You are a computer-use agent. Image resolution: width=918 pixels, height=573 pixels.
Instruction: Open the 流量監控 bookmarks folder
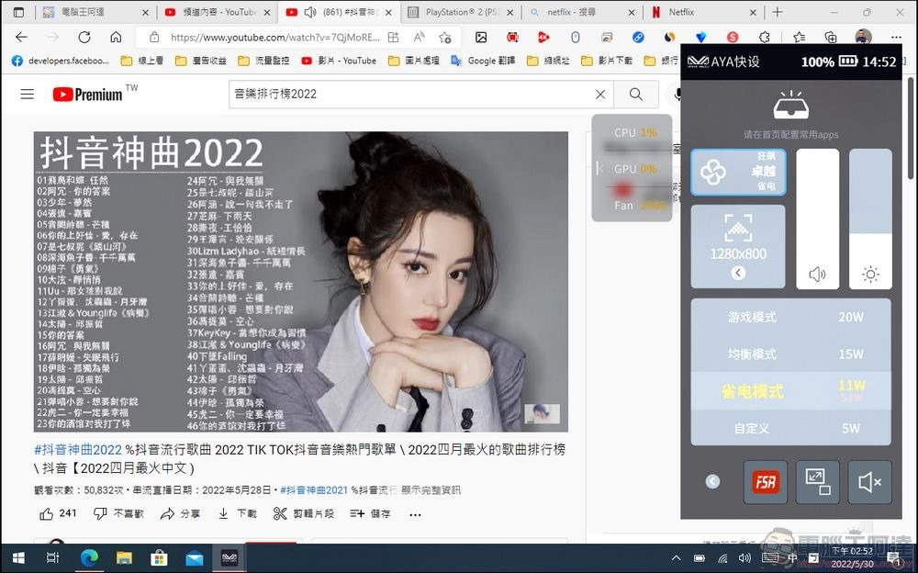[263, 61]
